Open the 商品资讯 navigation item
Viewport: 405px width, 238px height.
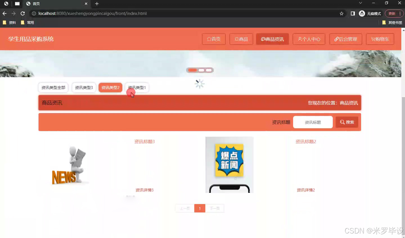[x=273, y=39]
